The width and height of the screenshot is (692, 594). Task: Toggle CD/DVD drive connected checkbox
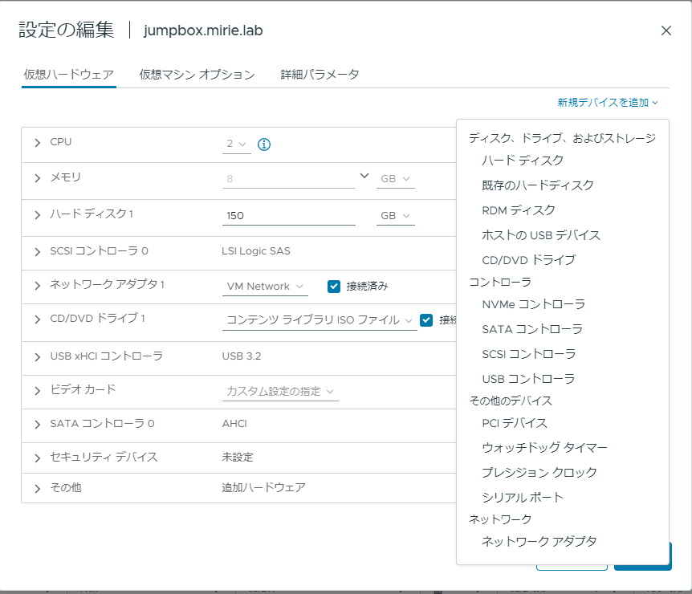point(426,320)
